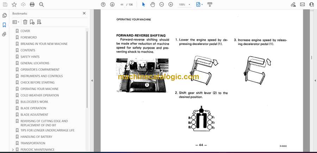
Task: Find current bookmark icon
Action: (39, 22)
